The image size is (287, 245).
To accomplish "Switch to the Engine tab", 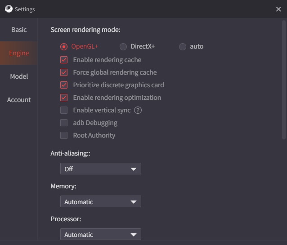I will 19,53.
